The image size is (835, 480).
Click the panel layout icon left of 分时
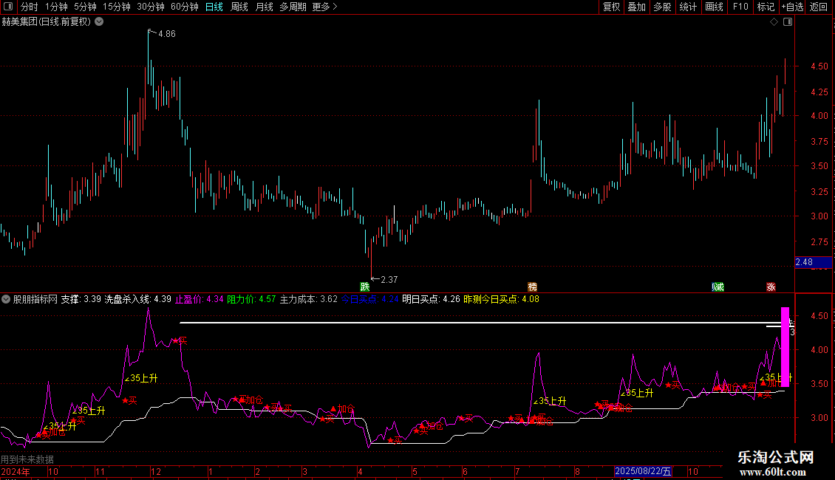(7, 7)
